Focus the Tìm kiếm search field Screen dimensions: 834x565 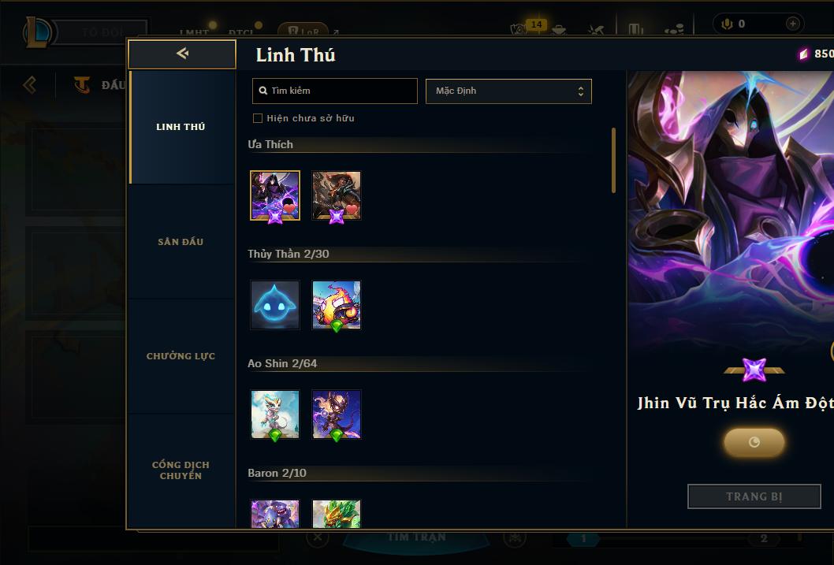tap(334, 91)
